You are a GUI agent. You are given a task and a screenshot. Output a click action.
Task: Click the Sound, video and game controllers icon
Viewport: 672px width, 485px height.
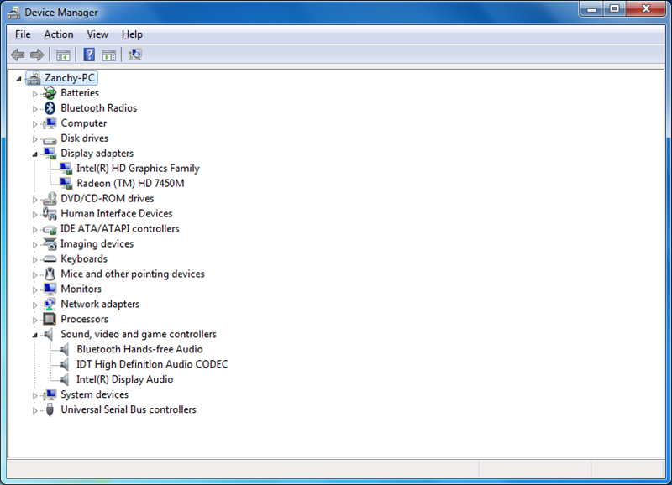pos(50,334)
